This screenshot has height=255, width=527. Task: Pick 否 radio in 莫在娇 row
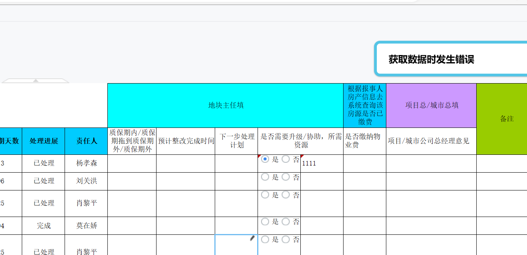(x=286, y=222)
